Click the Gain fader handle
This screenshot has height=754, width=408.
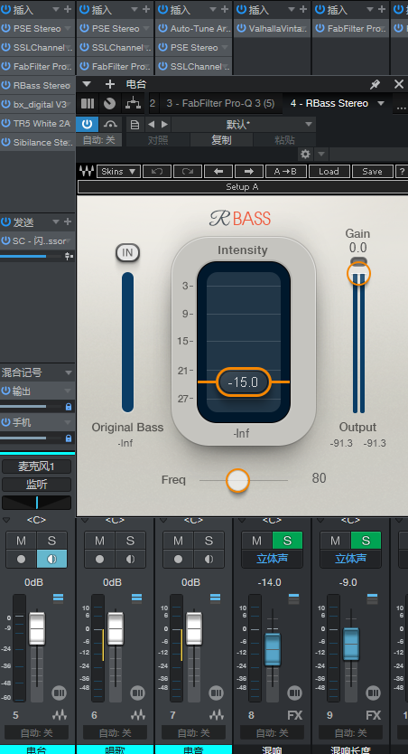pyautogui.click(x=358, y=273)
